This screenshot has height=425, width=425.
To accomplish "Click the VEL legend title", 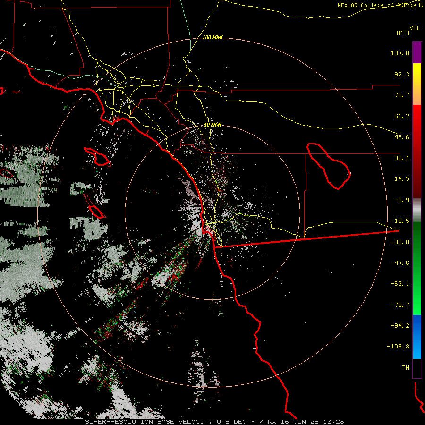I will click(415, 28).
